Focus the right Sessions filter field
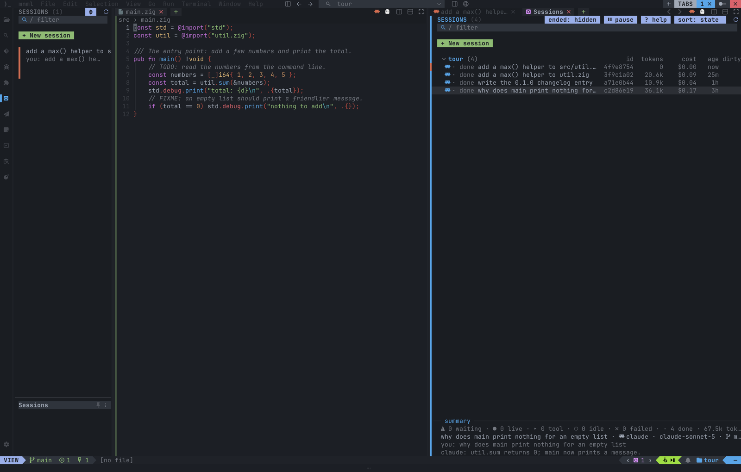 587,28
